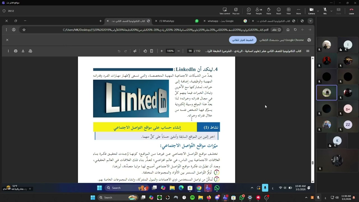Open local clock showing 11:38 AM

click(346, 198)
